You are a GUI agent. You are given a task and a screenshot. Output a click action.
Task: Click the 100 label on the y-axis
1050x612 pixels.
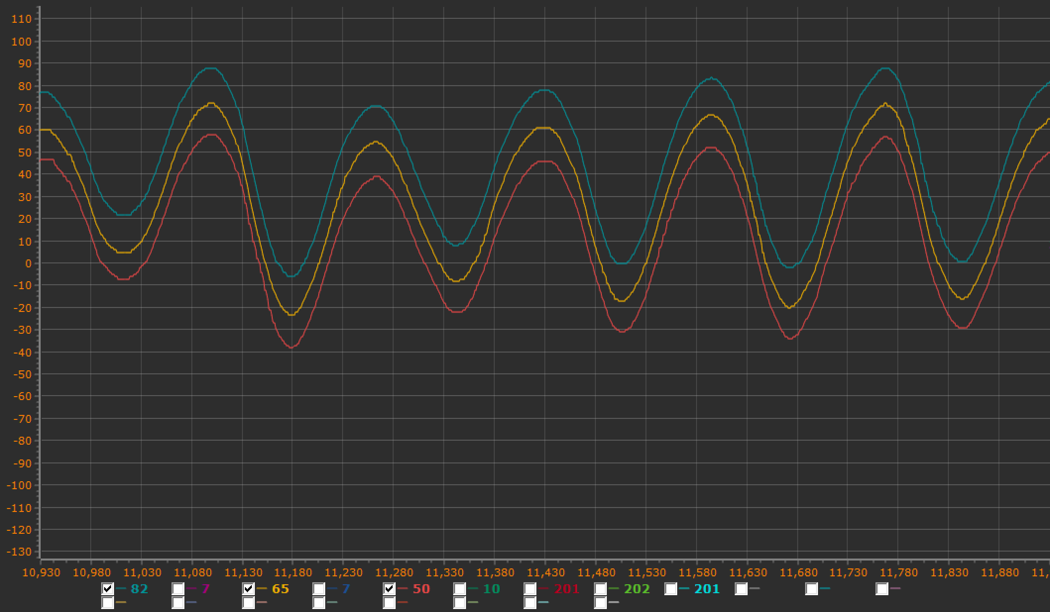click(x=21, y=42)
